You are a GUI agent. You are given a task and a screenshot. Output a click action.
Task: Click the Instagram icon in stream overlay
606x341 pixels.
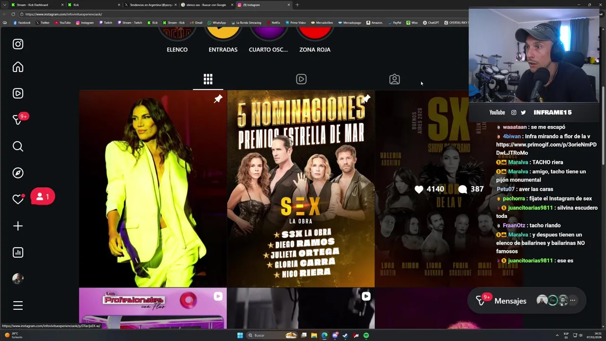pyautogui.click(x=514, y=112)
